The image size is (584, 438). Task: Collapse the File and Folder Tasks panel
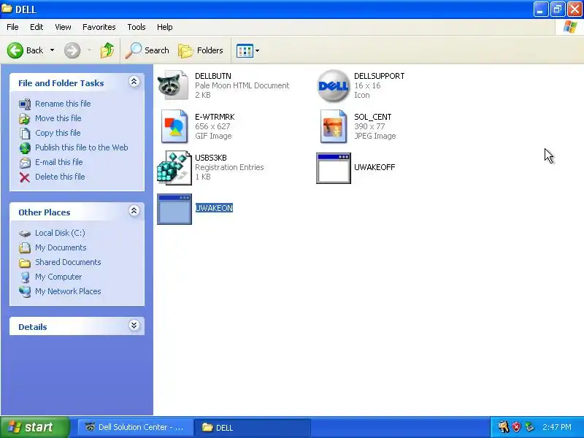click(x=134, y=82)
